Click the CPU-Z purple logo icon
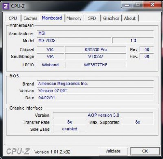163x159 pixels. tap(6, 6)
